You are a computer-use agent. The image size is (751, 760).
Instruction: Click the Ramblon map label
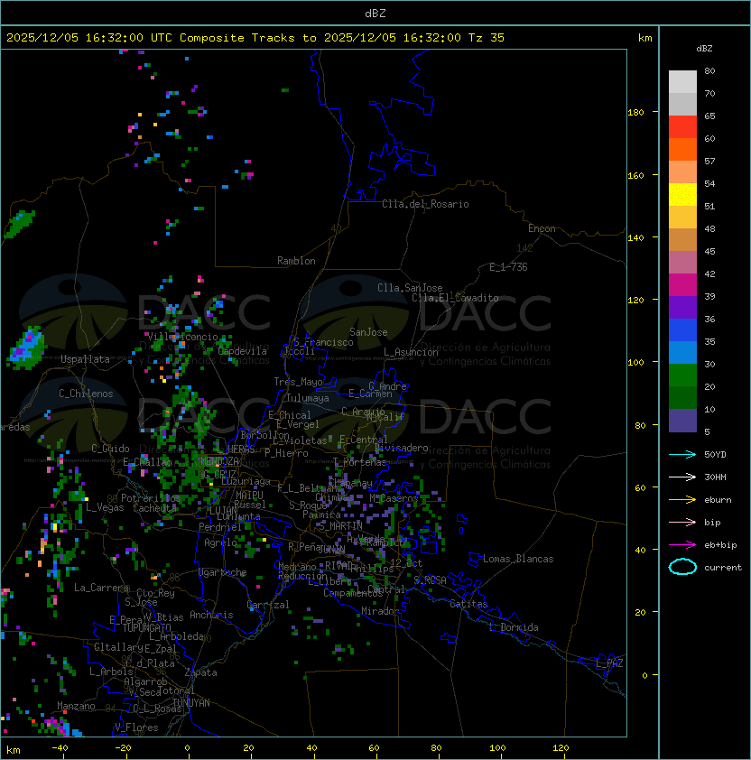296,261
